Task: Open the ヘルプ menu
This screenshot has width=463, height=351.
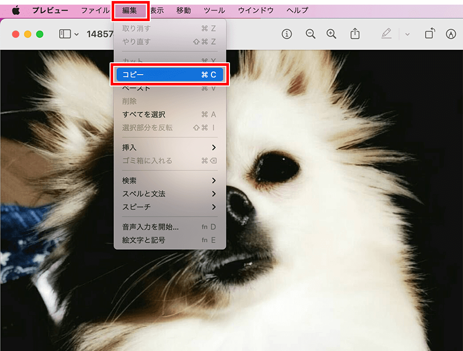Action: (297, 10)
